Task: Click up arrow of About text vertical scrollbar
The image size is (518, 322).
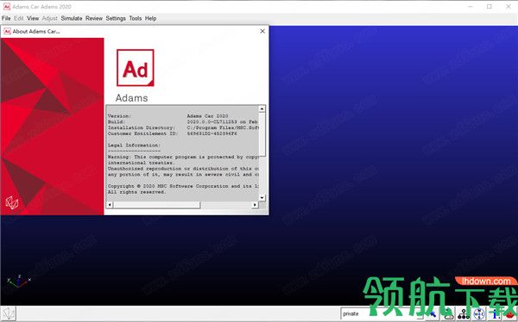Action: (262, 108)
